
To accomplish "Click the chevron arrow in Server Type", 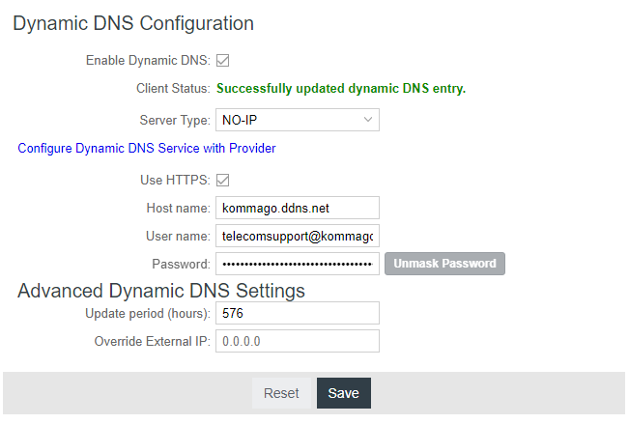I will pyautogui.click(x=368, y=120).
